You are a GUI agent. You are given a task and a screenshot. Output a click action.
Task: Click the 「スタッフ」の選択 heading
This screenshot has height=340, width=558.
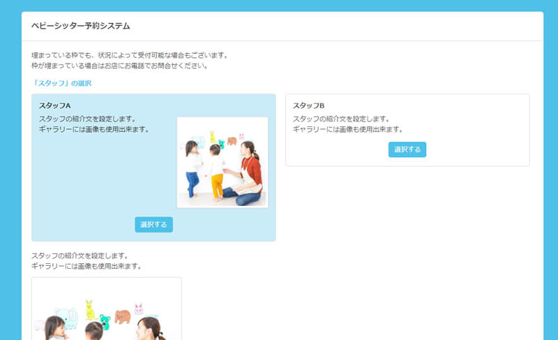(61, 83)
